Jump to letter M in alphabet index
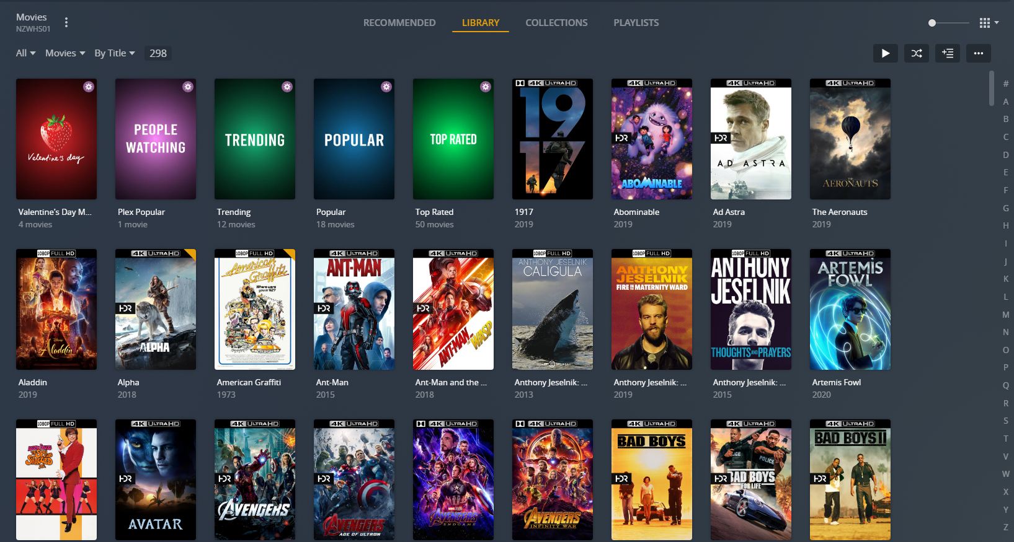This screenshot has height=542, width=1014. (1005, 315)
